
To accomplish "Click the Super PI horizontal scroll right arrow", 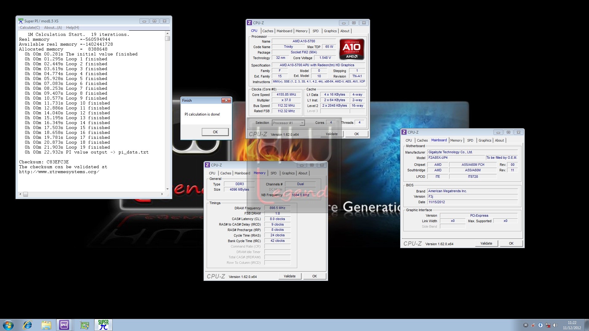I will [162, 194].
